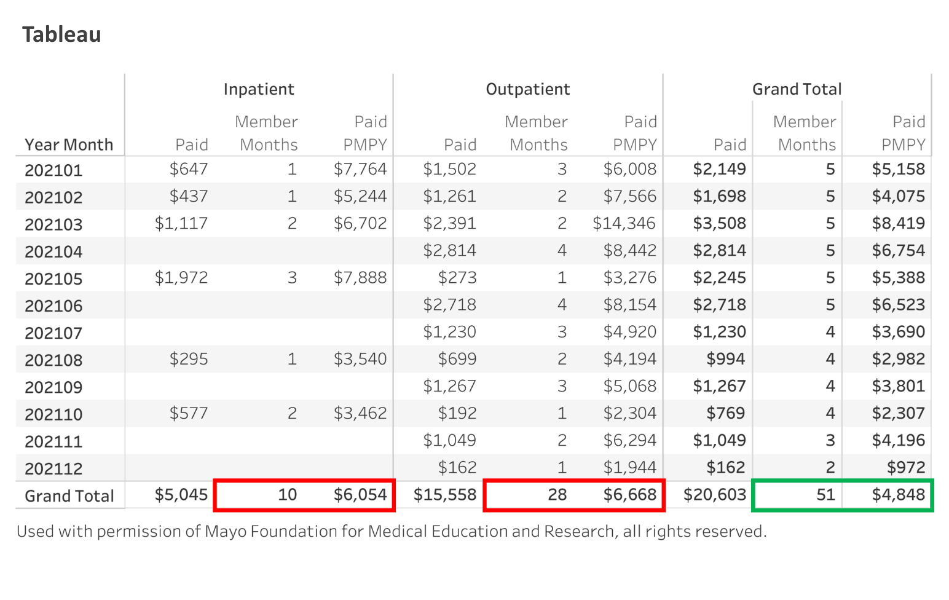
Task: Select the $5,244 Paid PMPY cell
Action: [x=360, y=196]
